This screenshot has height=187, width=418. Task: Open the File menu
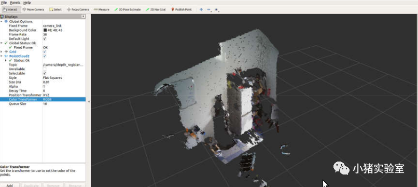(x=4, y=3)
